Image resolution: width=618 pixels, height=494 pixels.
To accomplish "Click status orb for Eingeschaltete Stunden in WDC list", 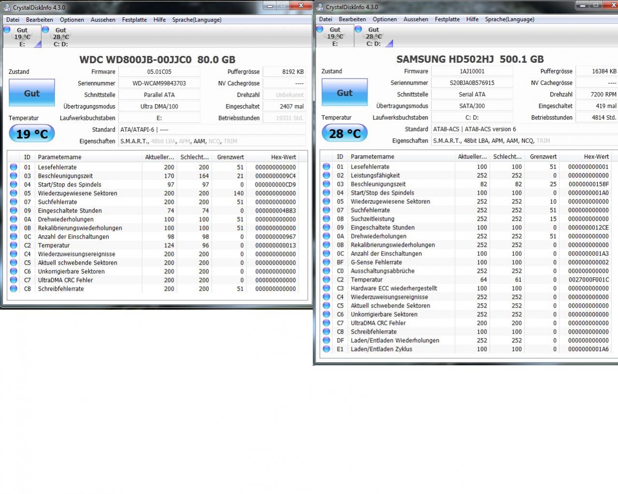I will click(14, 211).
